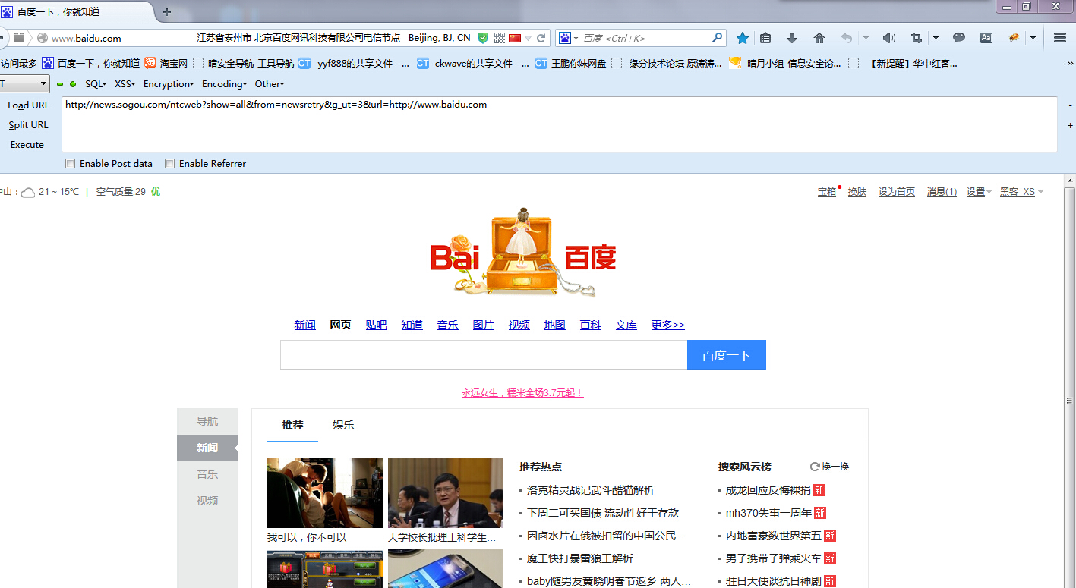Open a new browser tab with plus button

pyautogui.click(x=167, y=12)
